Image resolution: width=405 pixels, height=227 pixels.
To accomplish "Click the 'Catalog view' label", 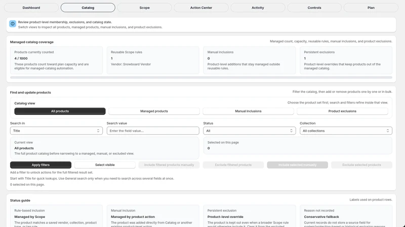I will (24, 103).
